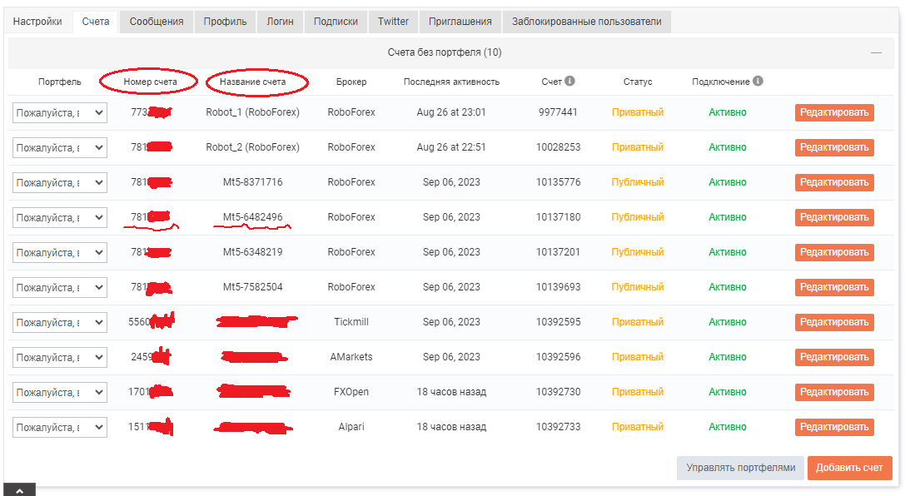Click the Статус column header

point(638,82)
